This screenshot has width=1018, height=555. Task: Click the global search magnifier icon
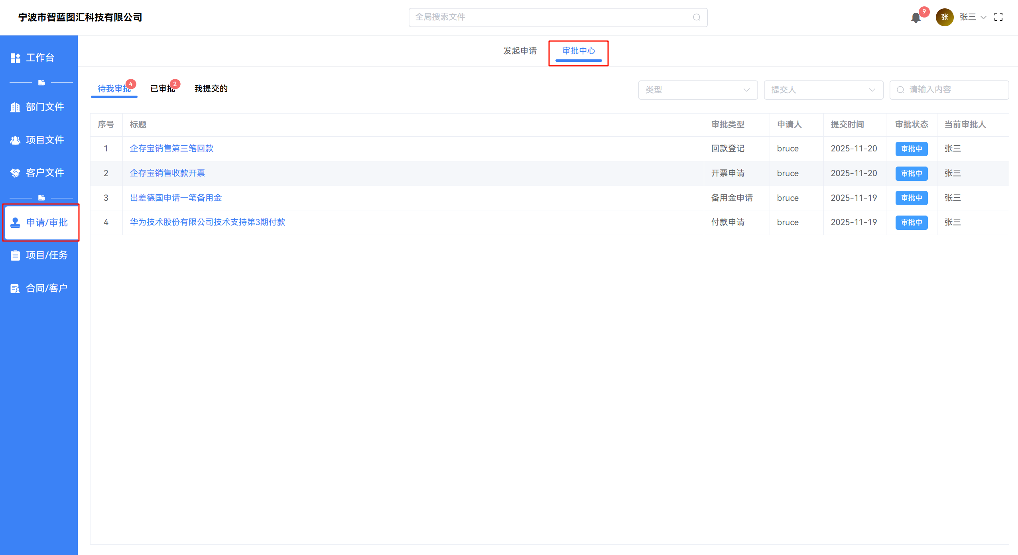[x=696, y=18]
